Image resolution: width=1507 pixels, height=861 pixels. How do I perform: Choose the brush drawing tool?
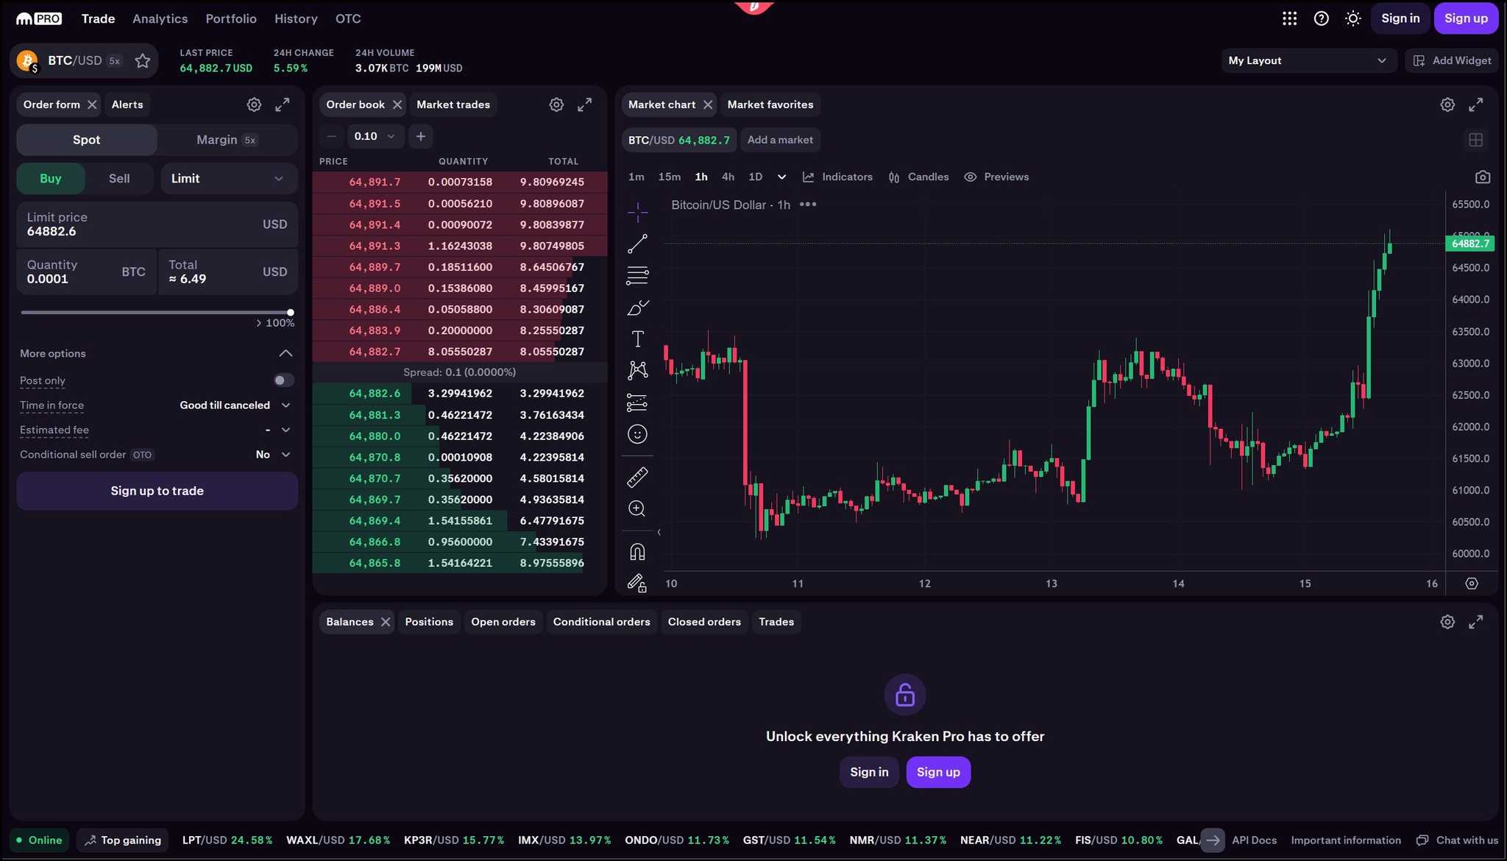coord(636,308)
